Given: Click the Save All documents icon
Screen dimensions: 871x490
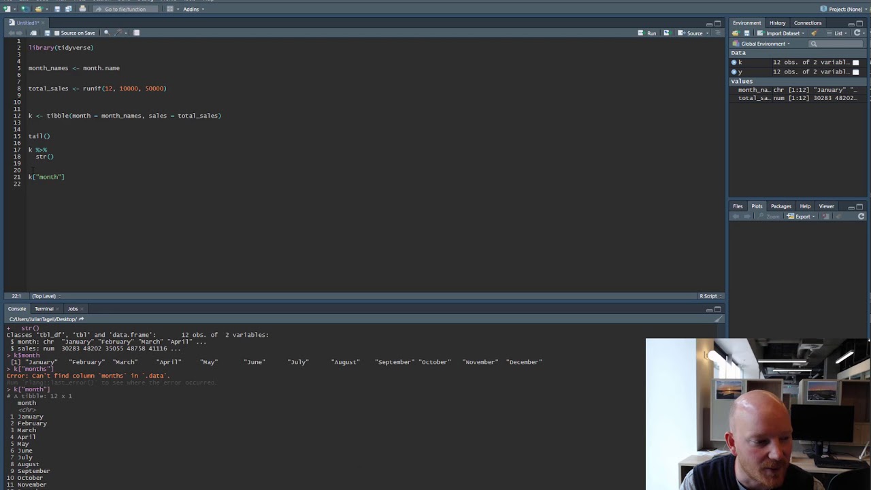Looking at the screenshot, I should pyautogui.click(x=68, y=9).
